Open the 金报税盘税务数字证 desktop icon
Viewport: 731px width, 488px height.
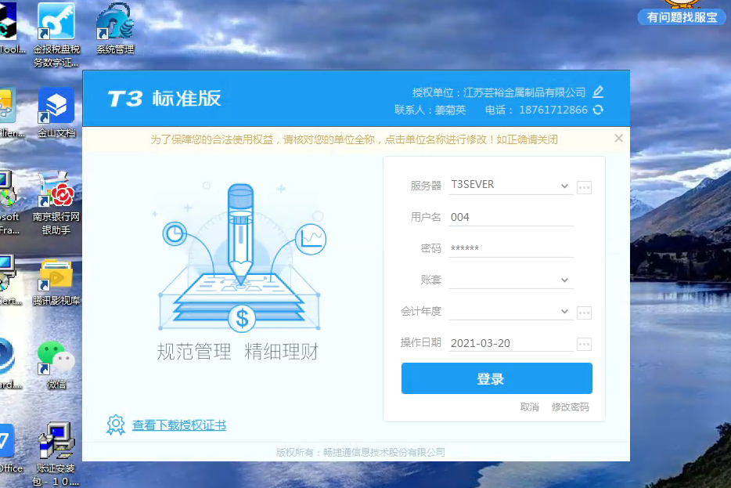pos(56,35)
